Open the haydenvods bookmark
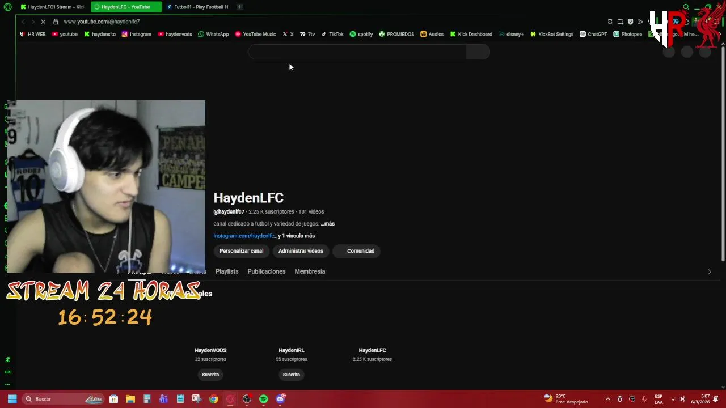726x408 pixels. pyautogui.click(x=175, y=34)
